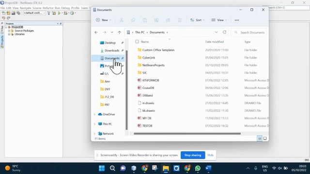Switch to Details view toggle at bottom-right

[x=260, y=139]
